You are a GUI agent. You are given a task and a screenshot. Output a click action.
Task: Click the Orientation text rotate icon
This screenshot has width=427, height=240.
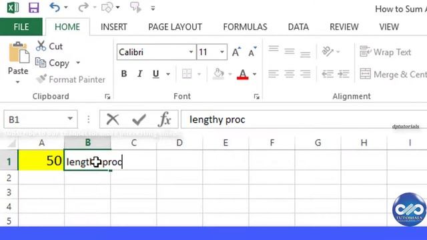328,51
